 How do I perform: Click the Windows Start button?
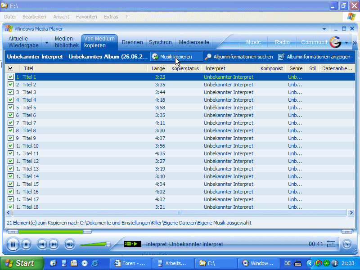(22, 263)
